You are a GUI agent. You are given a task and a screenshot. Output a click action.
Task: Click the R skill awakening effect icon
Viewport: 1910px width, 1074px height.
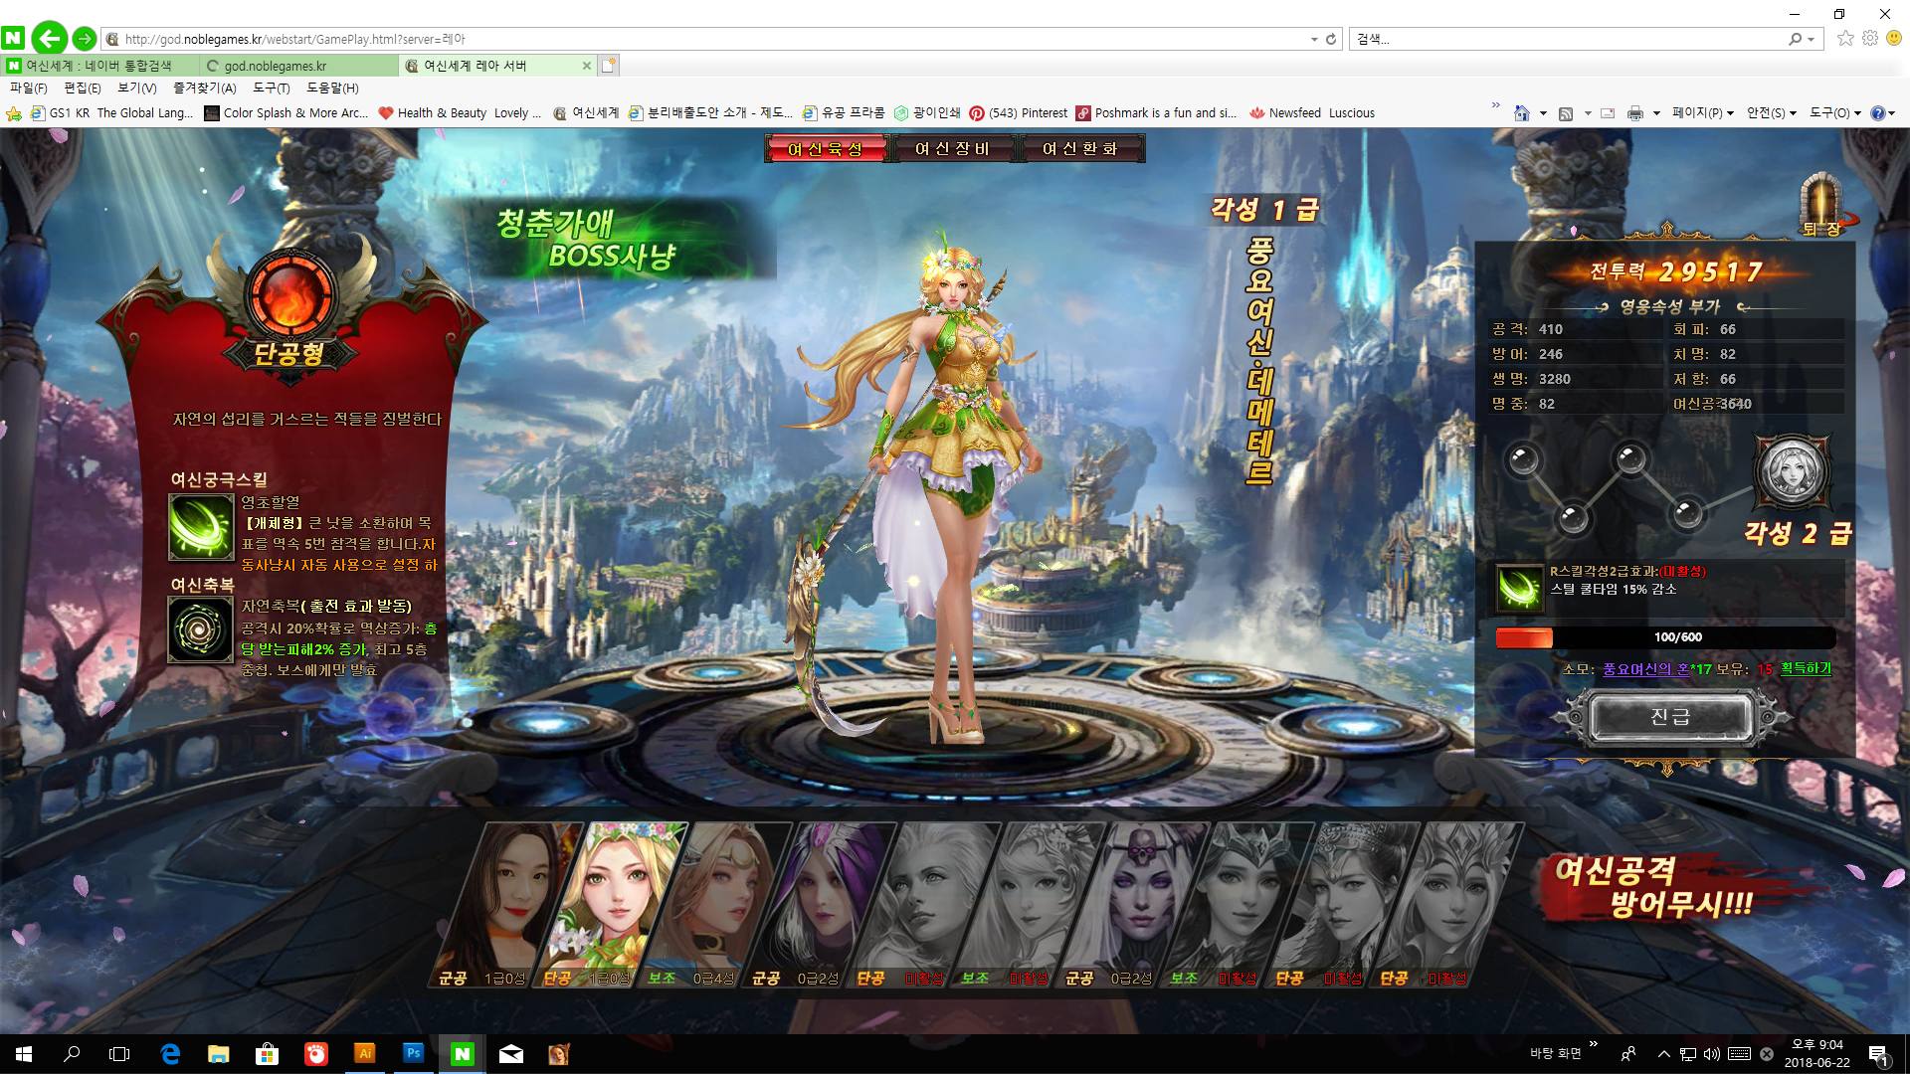[1519, 588]
